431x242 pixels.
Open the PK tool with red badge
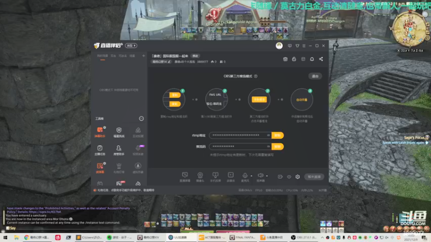[119, 183]
